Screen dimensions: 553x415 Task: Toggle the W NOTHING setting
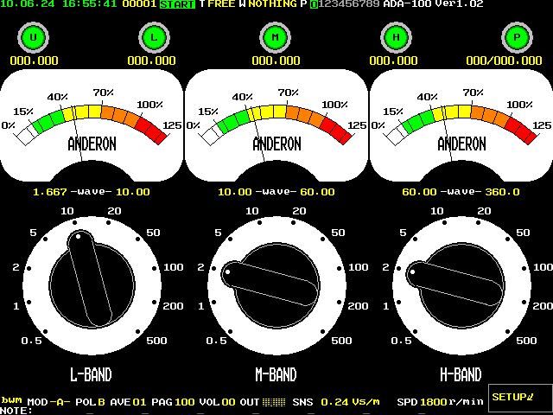268,4
